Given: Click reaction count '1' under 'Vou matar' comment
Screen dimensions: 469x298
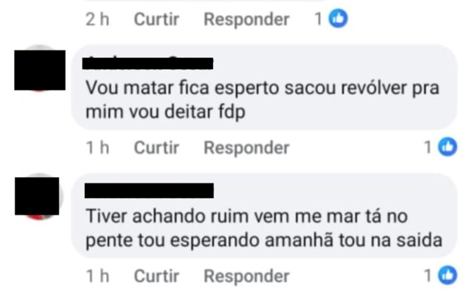Looking at the screenshot, I should tap(429, 147).
